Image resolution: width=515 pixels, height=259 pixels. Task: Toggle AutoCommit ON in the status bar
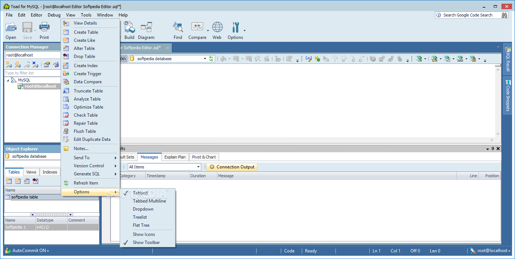[x=30, y=251]
